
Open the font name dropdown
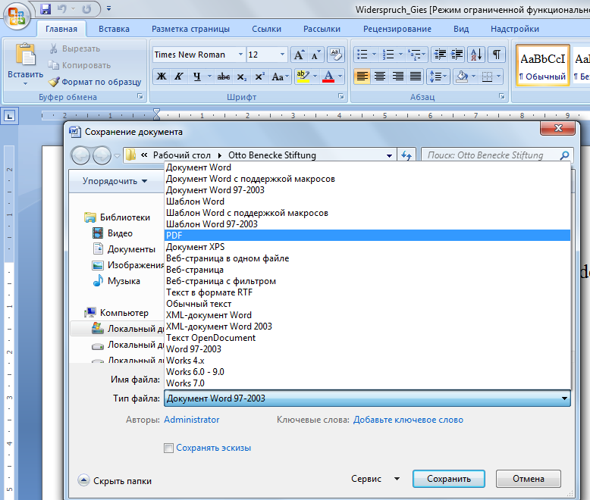coord(240,55)
